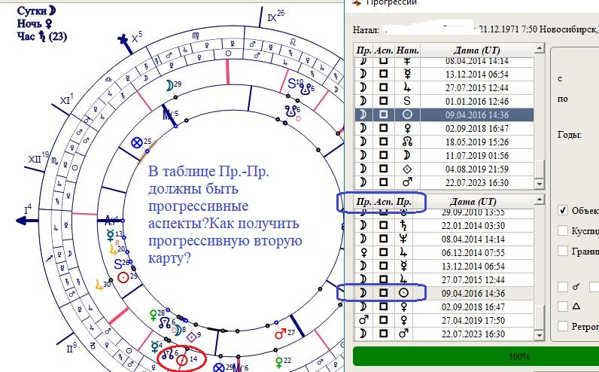This screenshot has width=599, height=372.
Task: Select the green Venus glyph marked 28
Action: click(154, 315)
